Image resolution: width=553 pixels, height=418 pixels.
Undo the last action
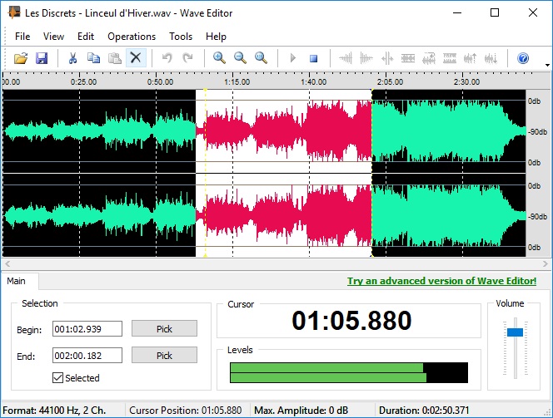(167, 58)
